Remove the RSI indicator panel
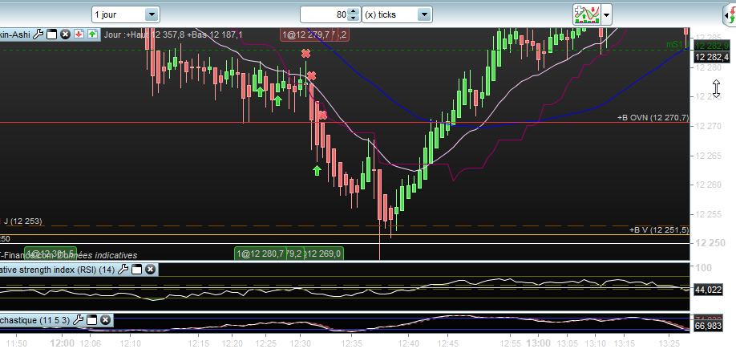This screenshot has width=736, height=349. click(x=150, y=270)
